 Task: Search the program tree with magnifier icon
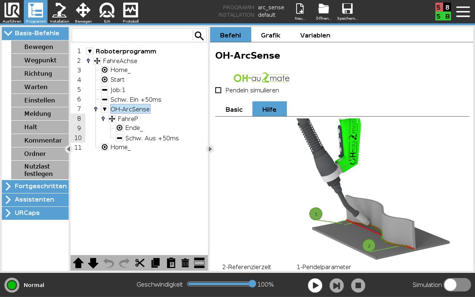pos(199,36)
